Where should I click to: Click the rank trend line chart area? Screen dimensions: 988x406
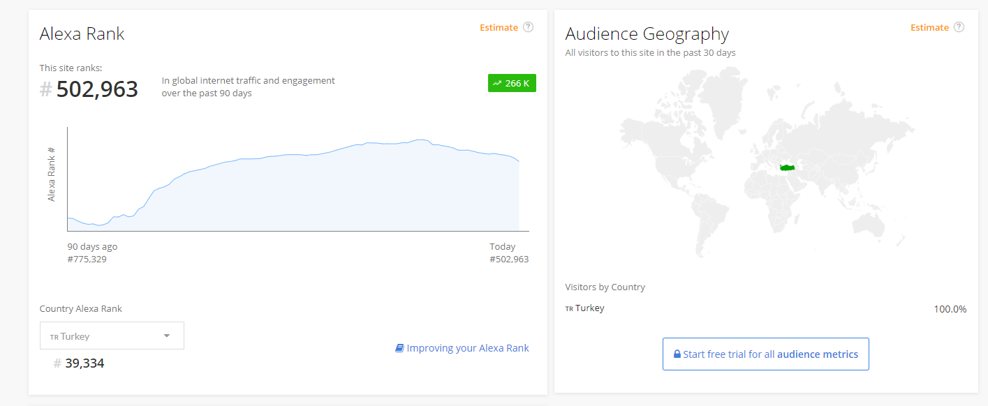297,179
